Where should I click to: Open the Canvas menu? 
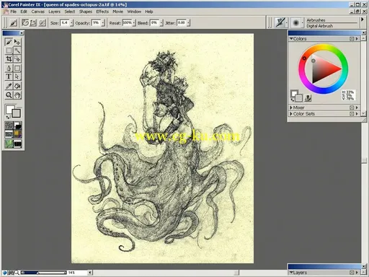click(38, 12)
